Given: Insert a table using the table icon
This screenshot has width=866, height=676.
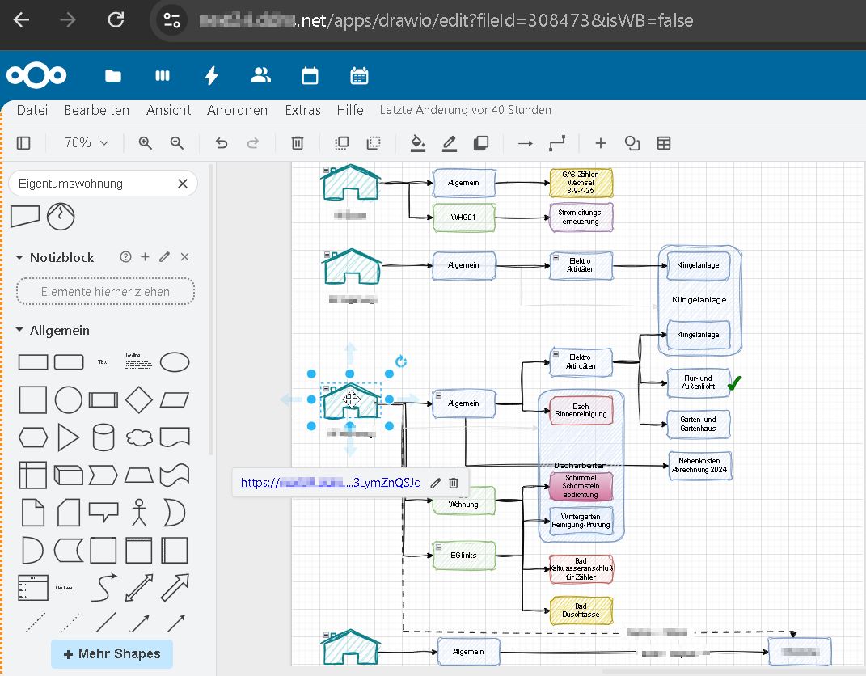Looking at the screenshot, I should pos(664,143).
